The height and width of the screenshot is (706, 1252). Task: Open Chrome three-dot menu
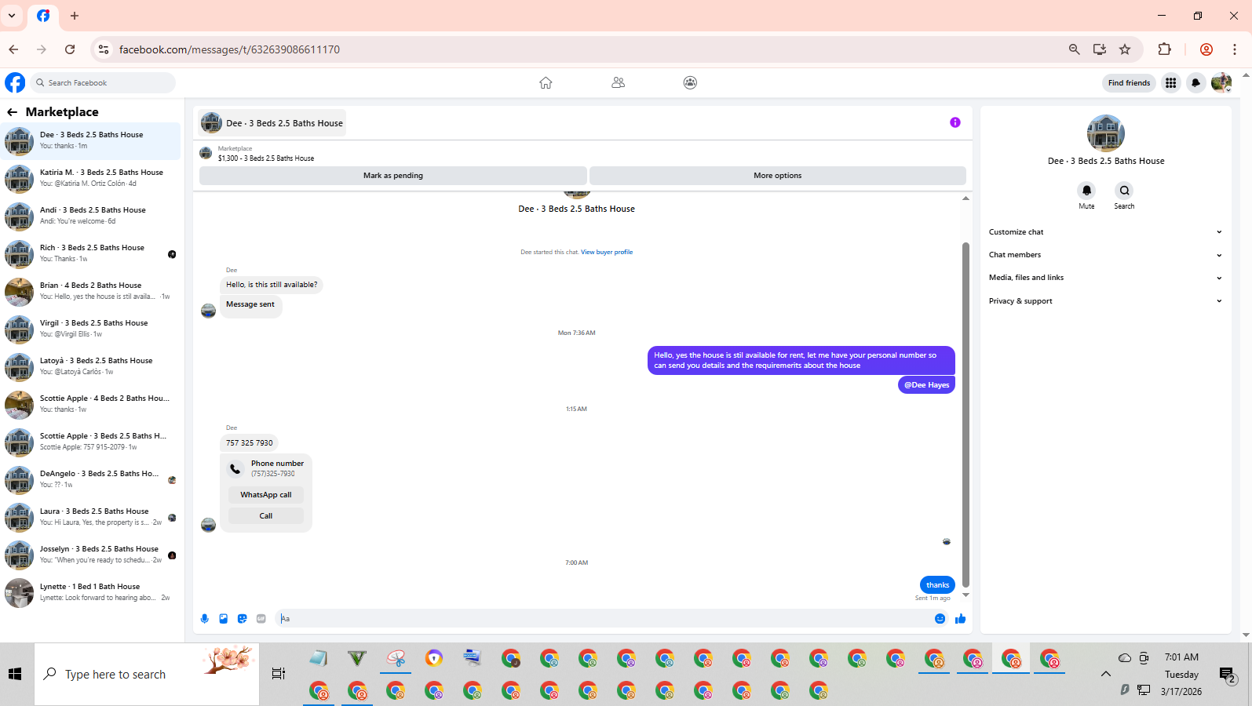[x=1235, y=49]
